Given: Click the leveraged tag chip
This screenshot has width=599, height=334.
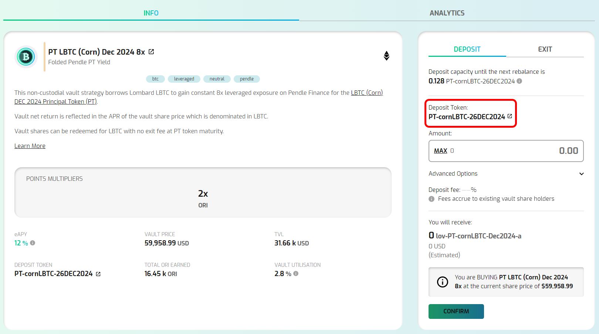Looking at the screenshot, I should [x=184, y=79].
